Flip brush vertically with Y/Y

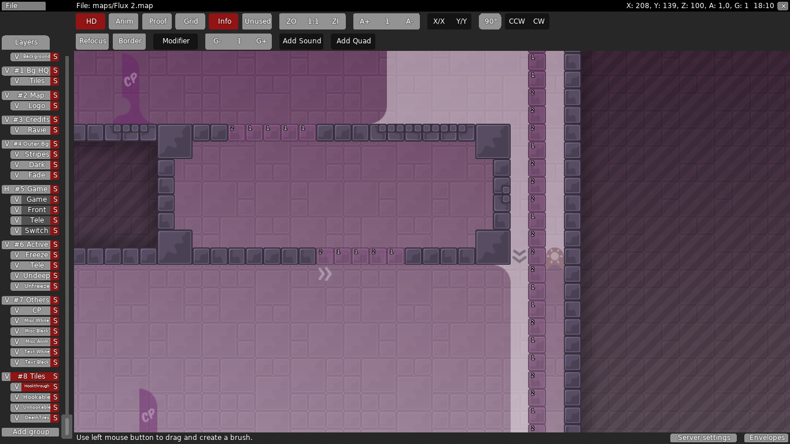click(462, 21)
